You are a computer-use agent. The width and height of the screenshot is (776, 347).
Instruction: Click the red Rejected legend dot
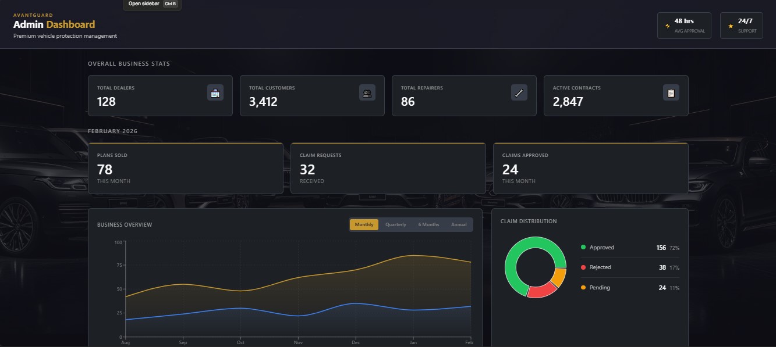pyautogui.click(x=583, y=267)
